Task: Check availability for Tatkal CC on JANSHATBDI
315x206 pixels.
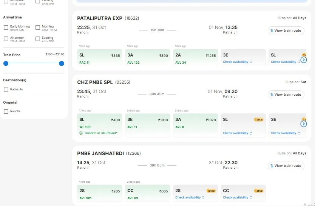Action: tap(235, 197)
